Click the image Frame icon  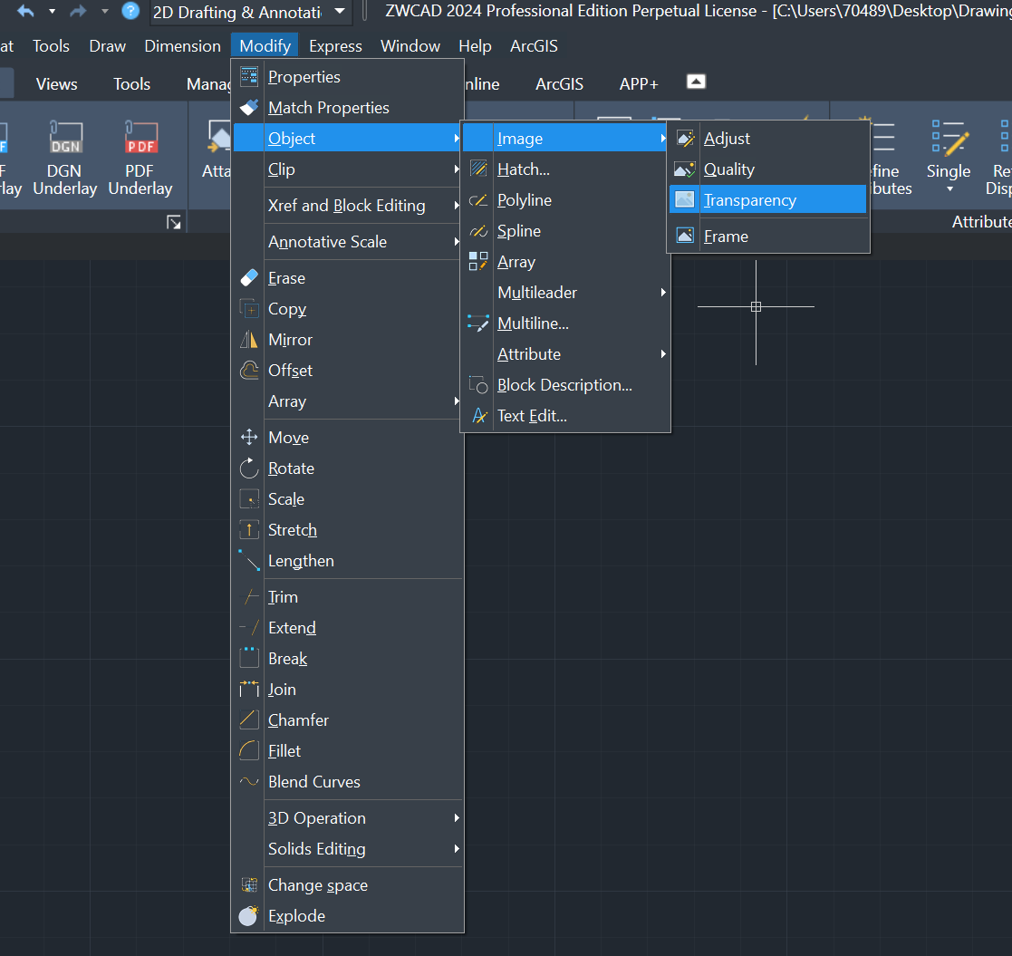685,236
